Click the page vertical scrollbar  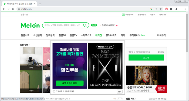coord(187,33)
